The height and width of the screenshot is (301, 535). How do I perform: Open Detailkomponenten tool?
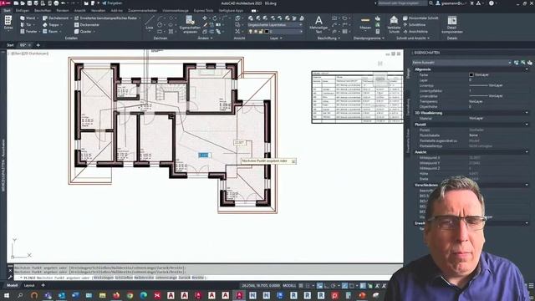coord(452,24)
